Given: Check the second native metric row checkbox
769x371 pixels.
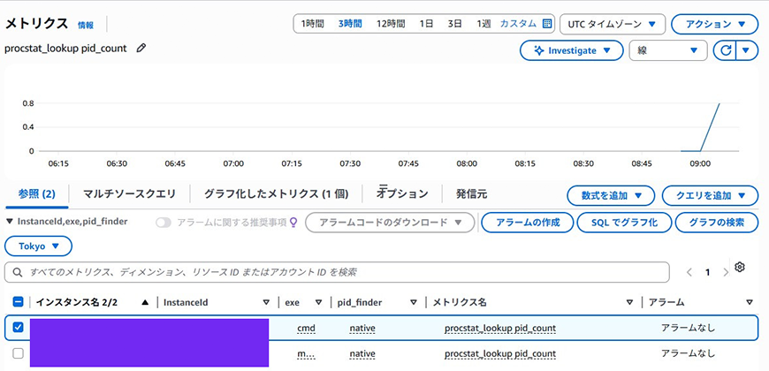Looking at the screenshot, I should pos(19,353).
